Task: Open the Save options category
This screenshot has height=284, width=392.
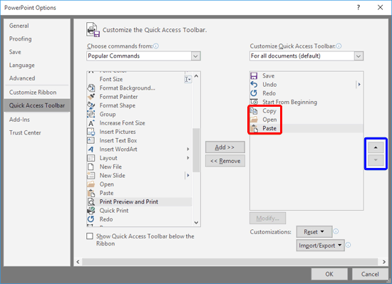Action: click(37, 52)
